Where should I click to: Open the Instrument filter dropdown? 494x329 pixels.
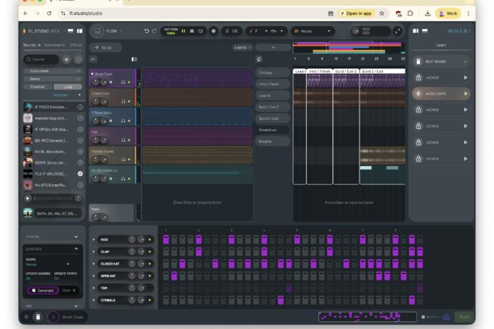(53, 71)
